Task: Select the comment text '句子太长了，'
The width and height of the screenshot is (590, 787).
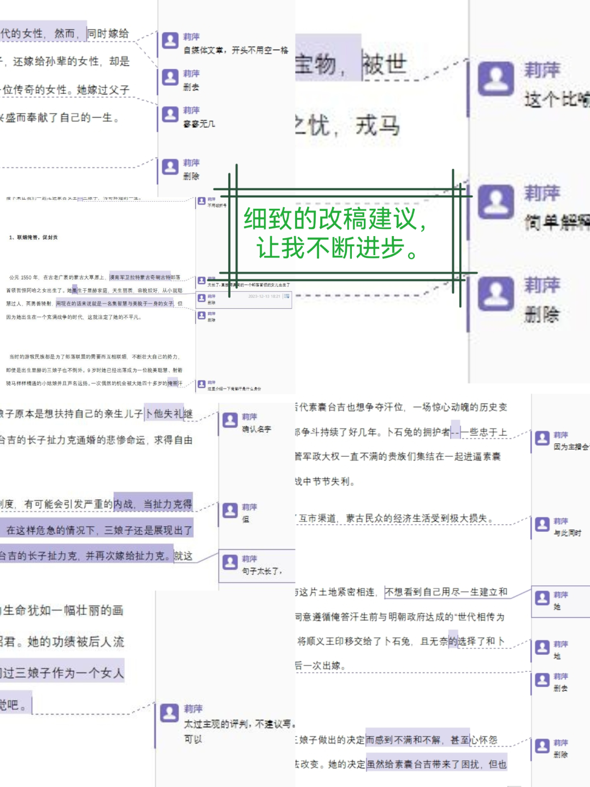Action: 262,571
